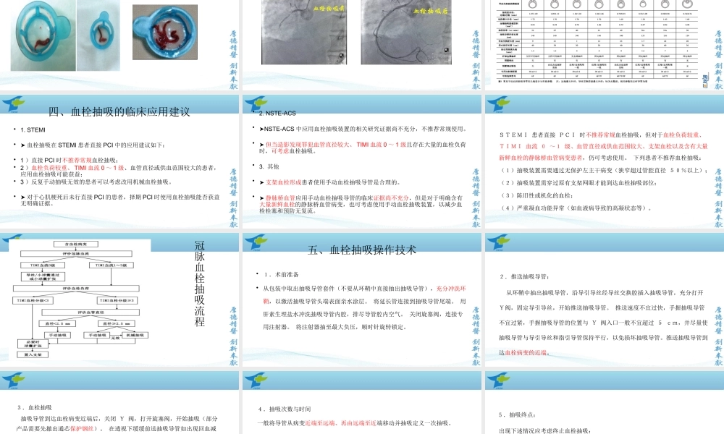
Task: Click the TIMI血流0级 flowchart box
Action: pyautogui.click(x=43, y=265)
